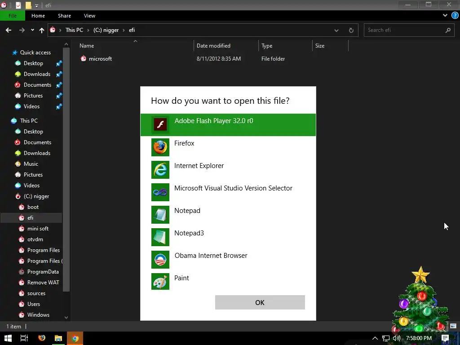Open the Share ribbon tab

pyautogui.click(x=64, y=16)
